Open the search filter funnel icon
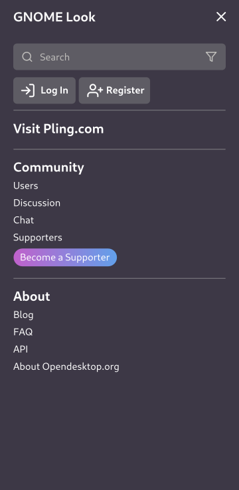This screenshot has height=490, width=239. coord(211,57)
